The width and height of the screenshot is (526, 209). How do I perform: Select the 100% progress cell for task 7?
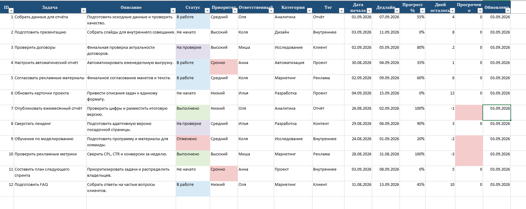[x=412, y=113]
